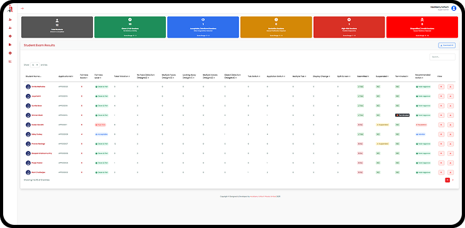Screen dimensions: 465x228
Task: Open the first View icon in the Escalation row
Action: click(441, 125)
